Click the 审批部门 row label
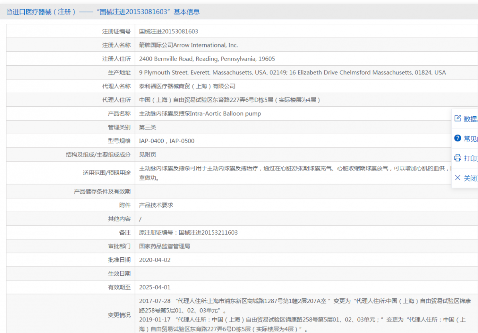The image size is (478, 333). (119, 246)
